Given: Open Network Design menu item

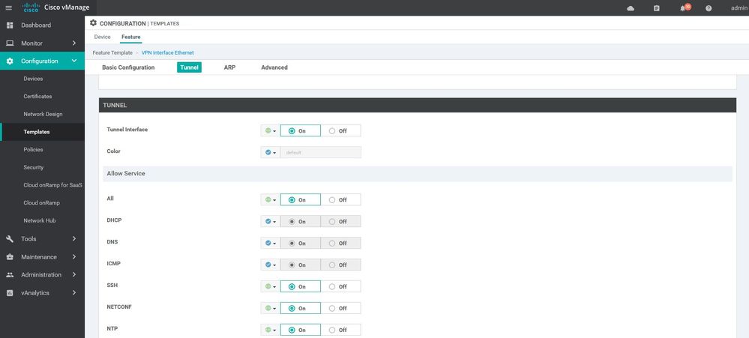Looking at the screenshot, I should [x=43, y=114].
